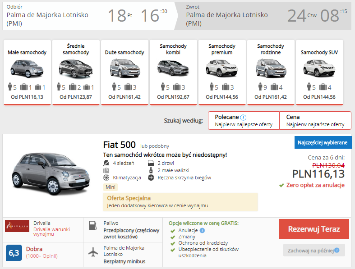Viewport: 355px width, 269px height.
Task: Click the door icon next to 2 drzwi
Action: point(151,163)
